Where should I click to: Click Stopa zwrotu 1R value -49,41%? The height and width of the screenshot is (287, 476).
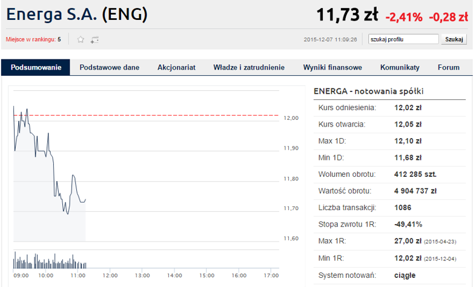click(408, 225)
